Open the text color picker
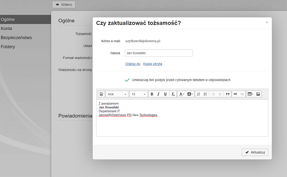Viewport: 287px width, 177px height. (x=181, y=94)
